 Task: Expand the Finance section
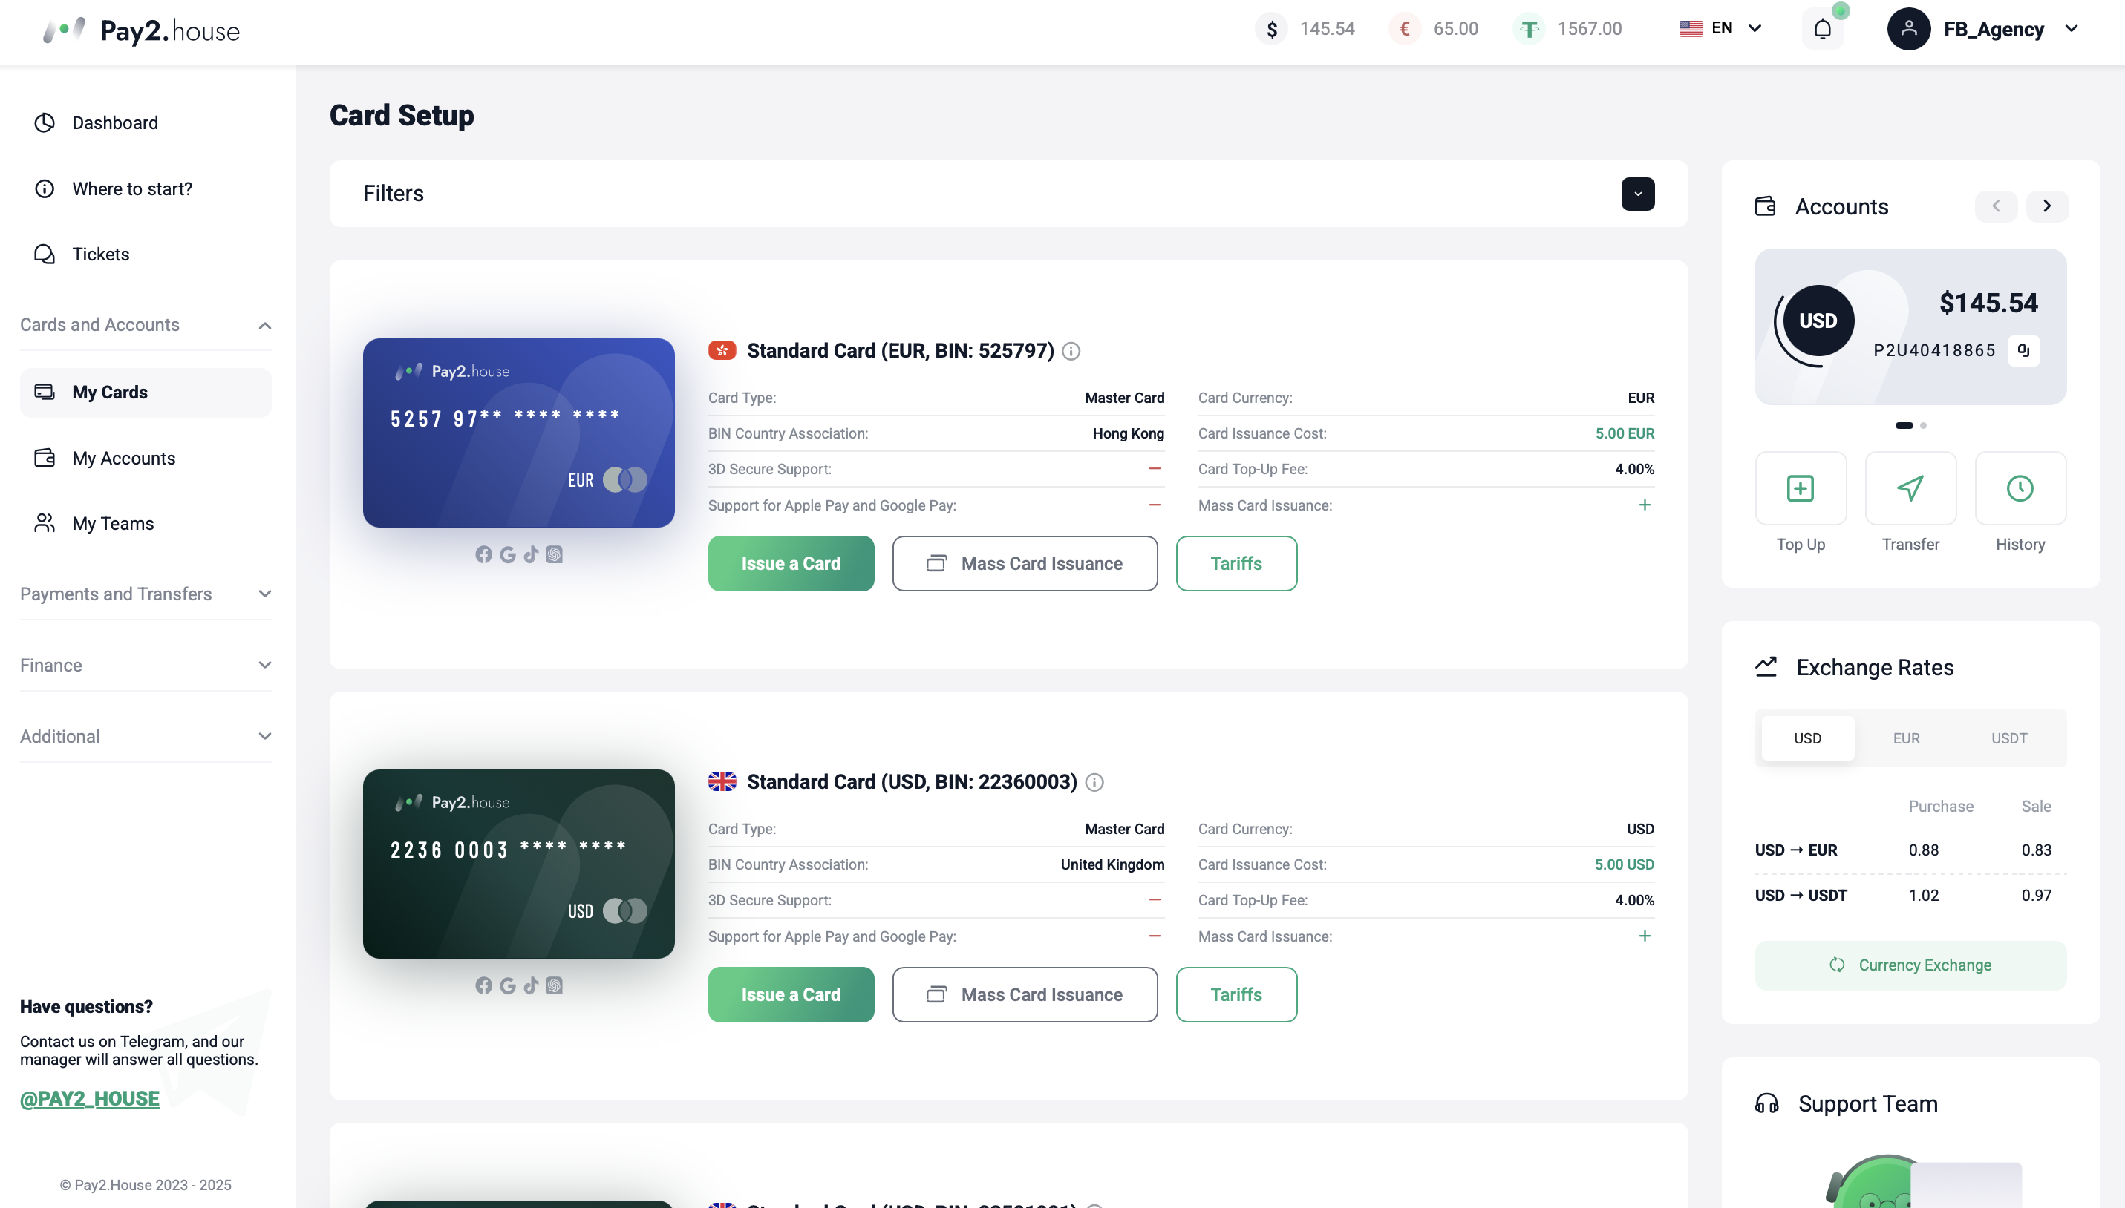(146, 666)
